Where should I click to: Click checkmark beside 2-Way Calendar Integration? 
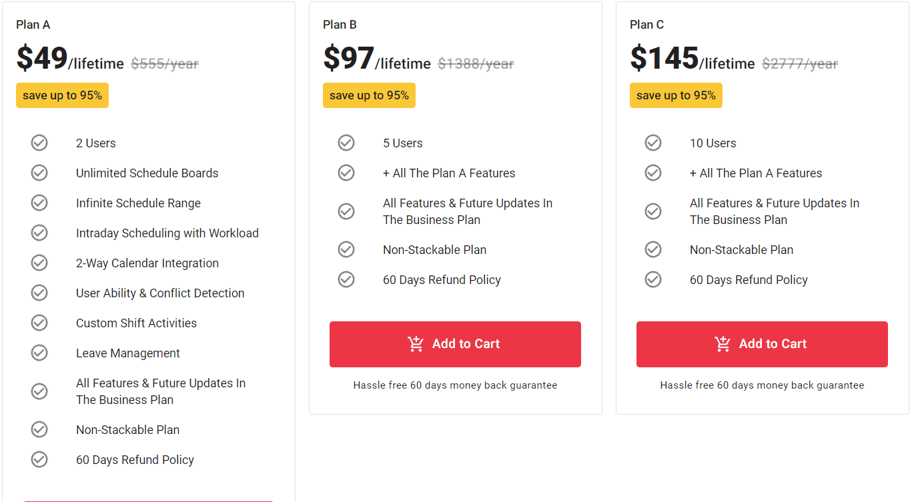point(39,263)
